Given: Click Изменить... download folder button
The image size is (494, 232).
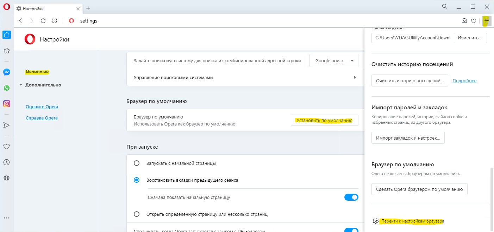Looking at the screenshot, I should tap(470, 38).
